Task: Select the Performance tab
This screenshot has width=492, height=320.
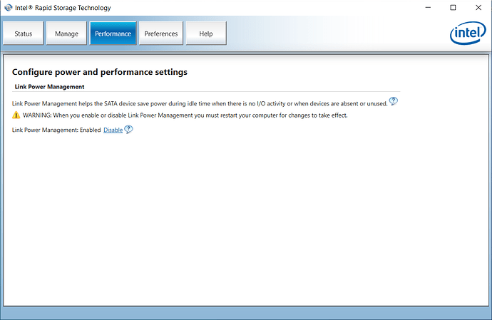Action: click(x=113, y=33)
